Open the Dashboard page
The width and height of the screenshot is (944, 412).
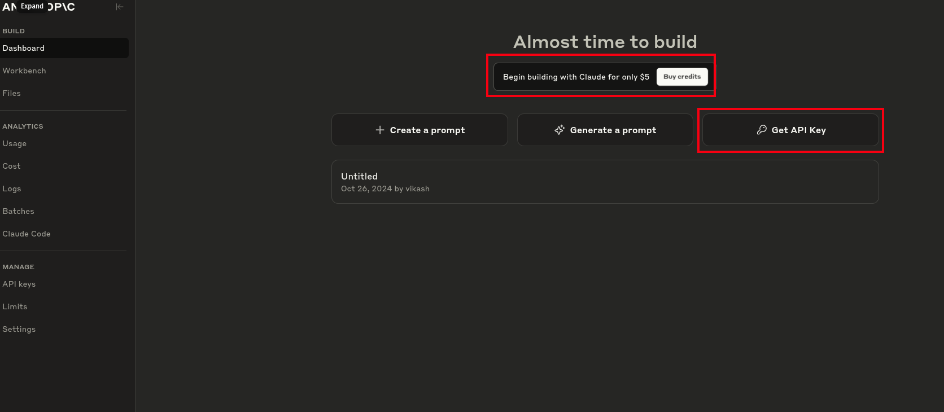coord(64,48)
